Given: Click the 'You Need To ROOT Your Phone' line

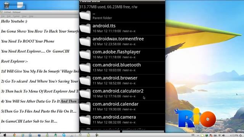Looking at the screenshot, I should click(x=28, y=41).
